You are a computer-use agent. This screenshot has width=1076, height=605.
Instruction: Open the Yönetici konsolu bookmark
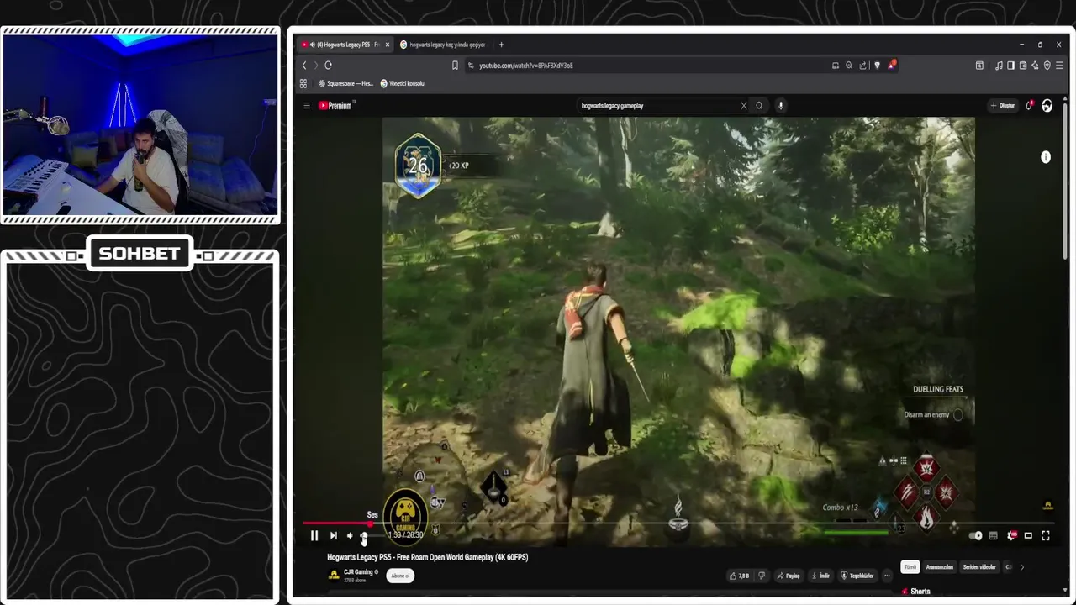coord(402,83)
